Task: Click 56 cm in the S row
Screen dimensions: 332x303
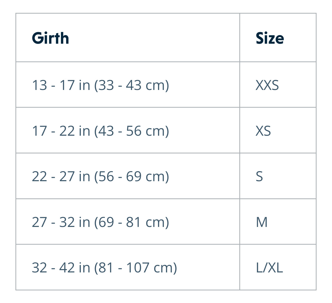Action: (x=106, y=177)
